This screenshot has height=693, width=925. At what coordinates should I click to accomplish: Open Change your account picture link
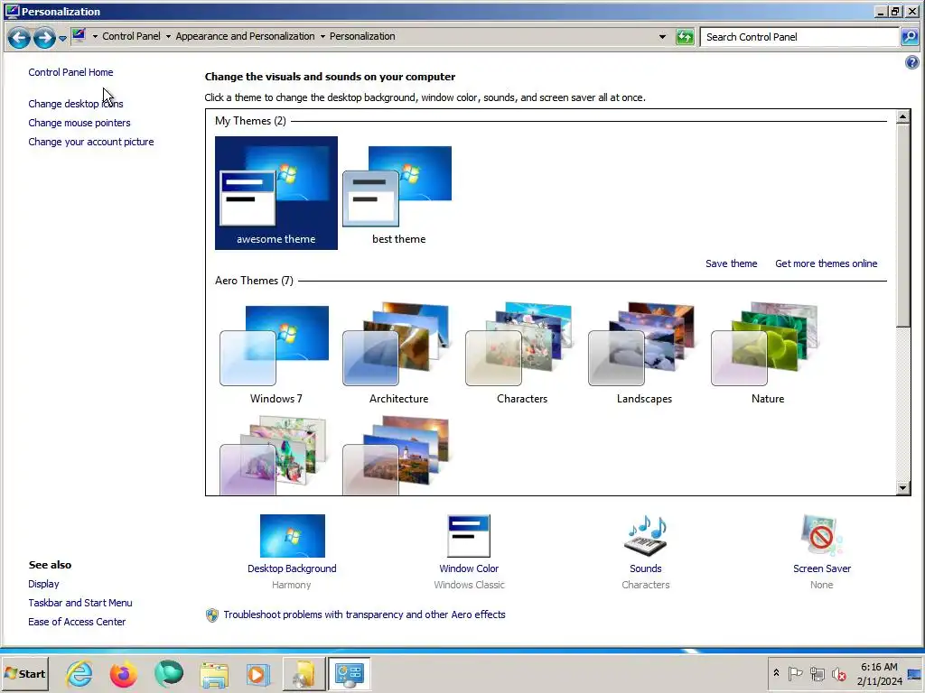coord(91,142)
